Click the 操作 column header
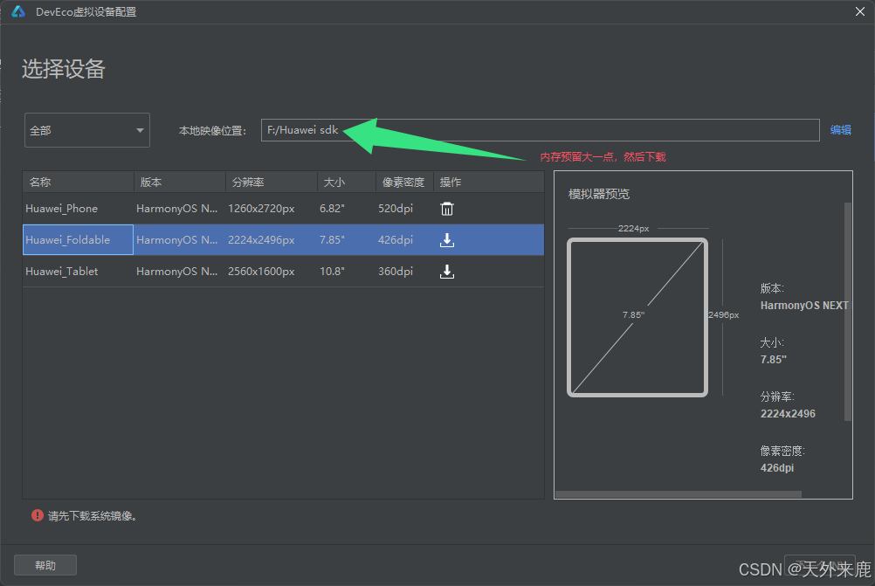 (x=489, y=182)
